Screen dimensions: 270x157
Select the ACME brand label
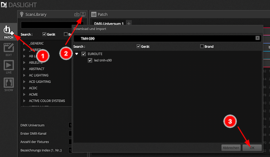point(33,94)
